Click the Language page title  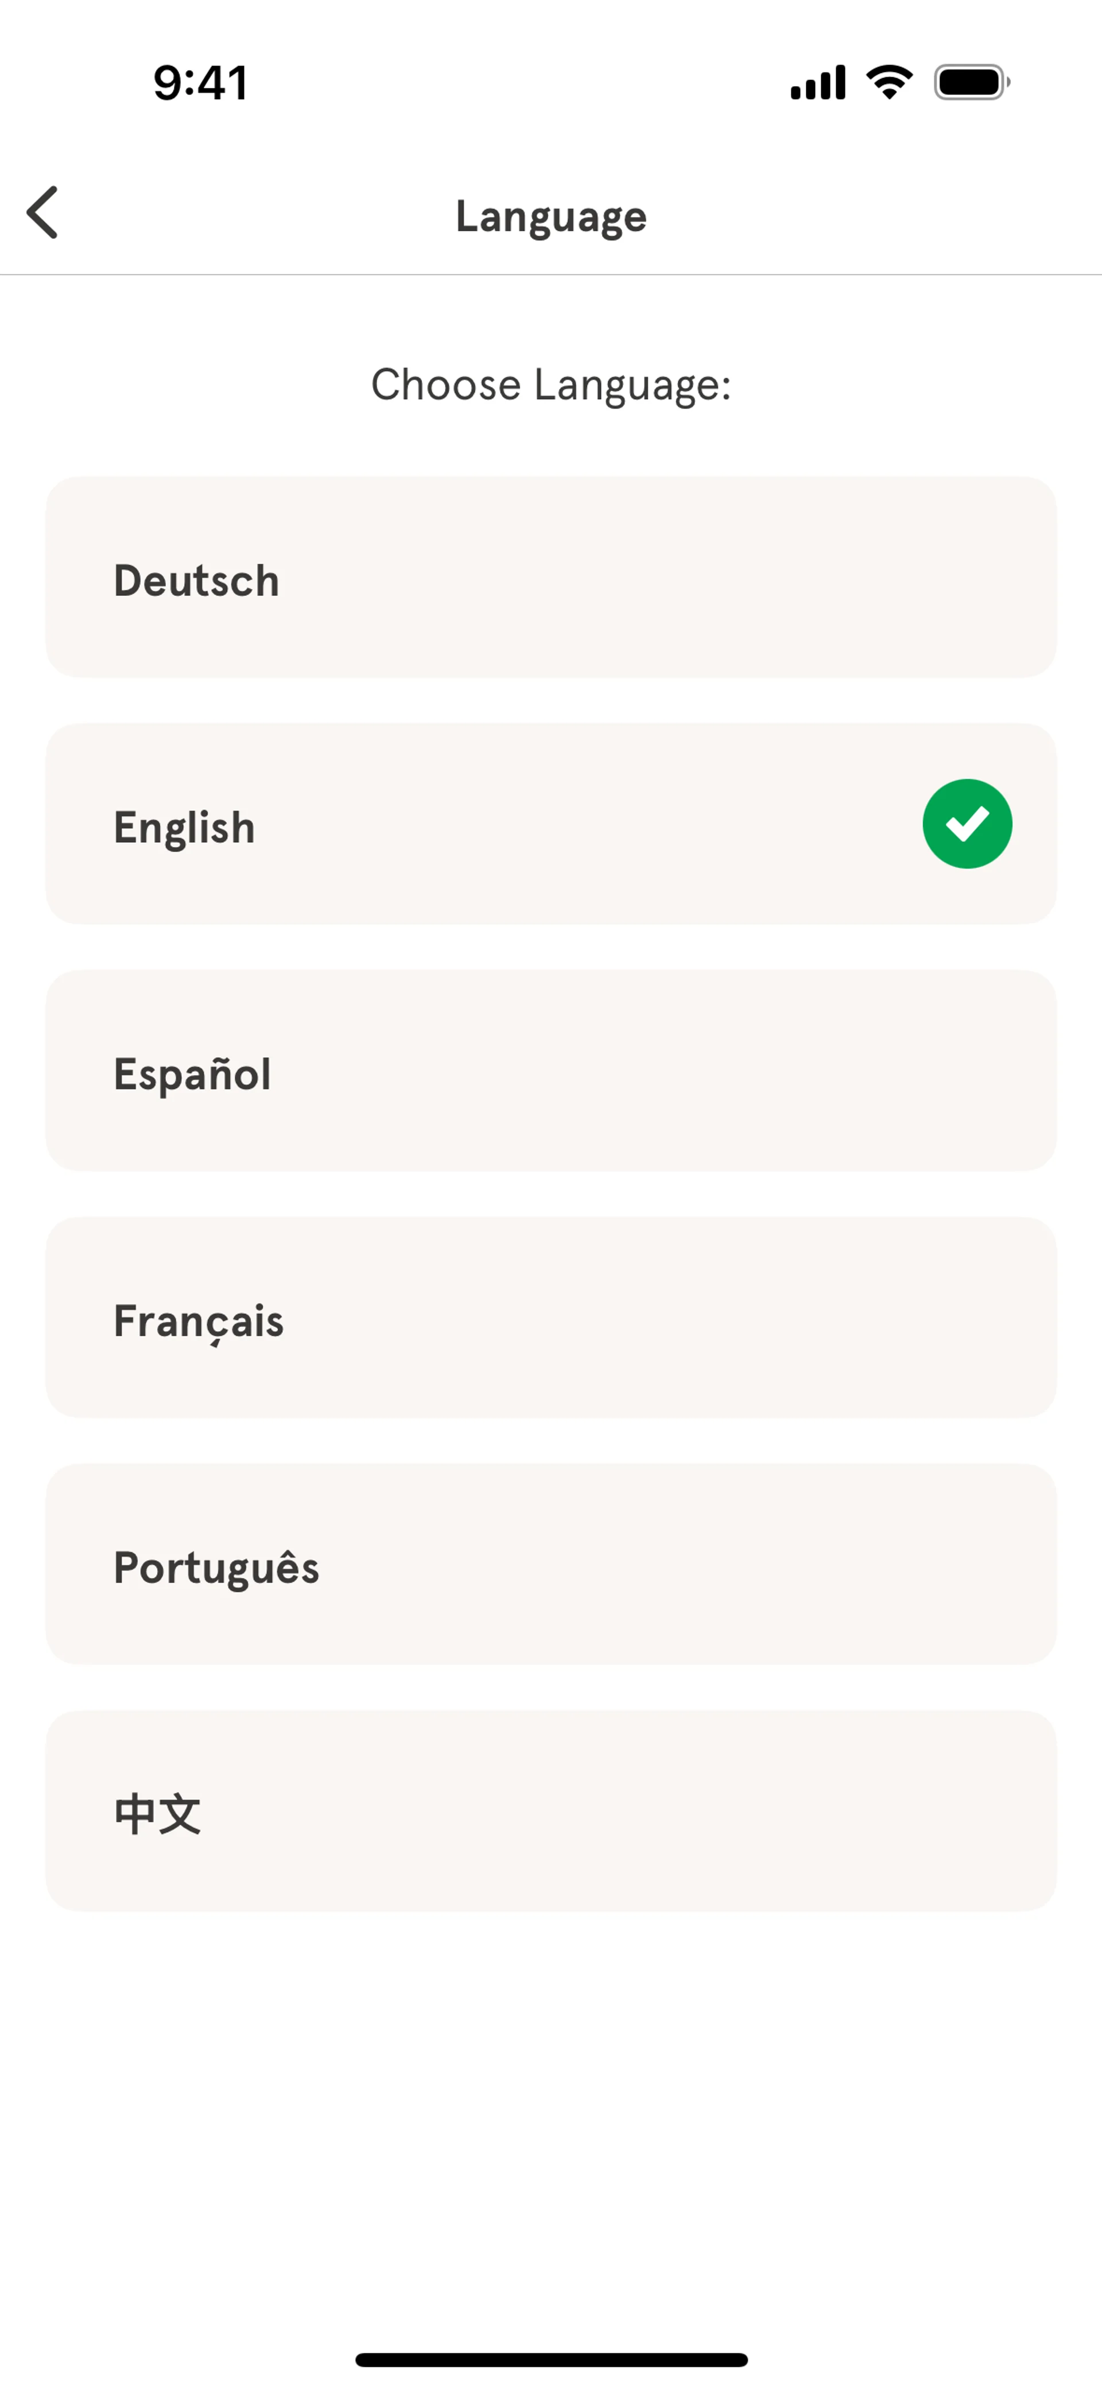pos(551,216)
